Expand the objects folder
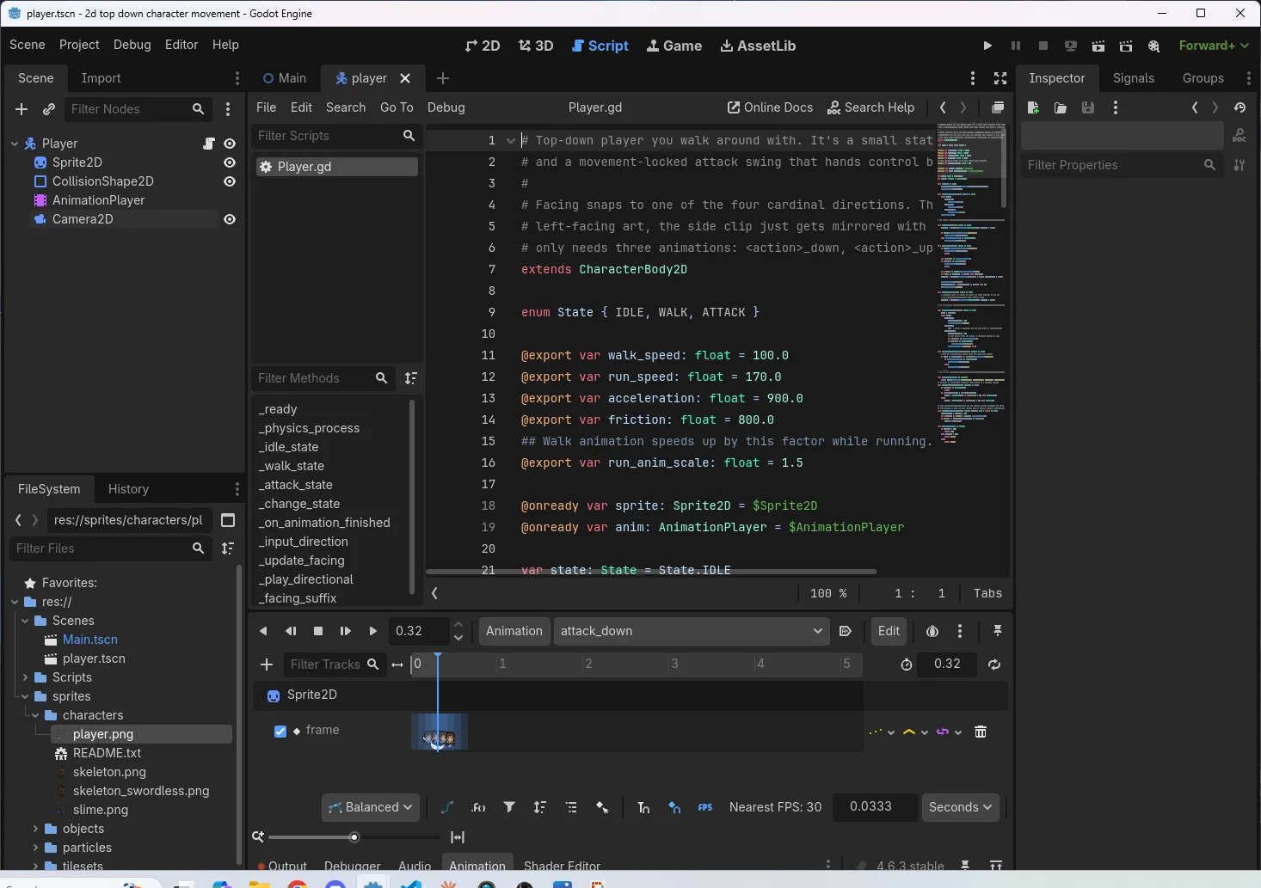This screenshot has height=888, width=1261. pyautogui.click(x=35, y=829)
